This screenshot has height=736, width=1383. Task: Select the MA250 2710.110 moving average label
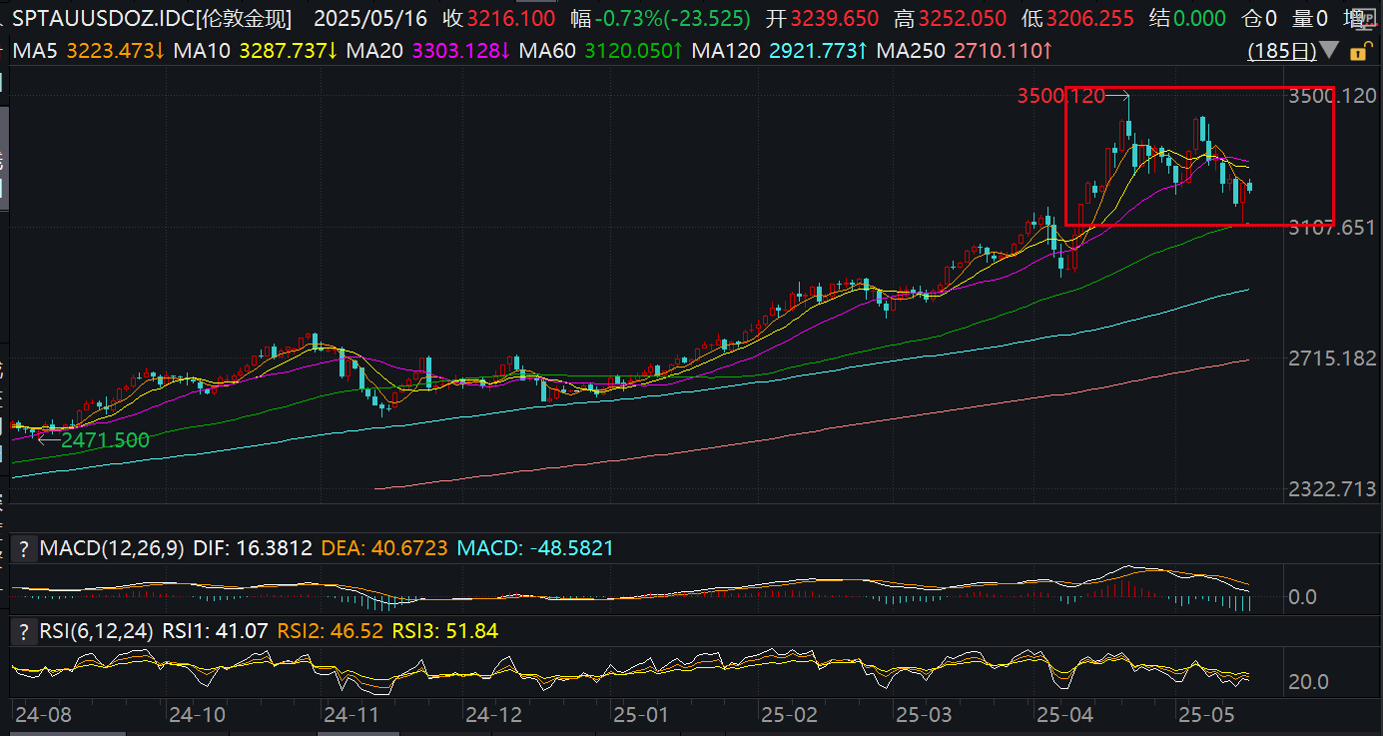click(x=964, y=51)
